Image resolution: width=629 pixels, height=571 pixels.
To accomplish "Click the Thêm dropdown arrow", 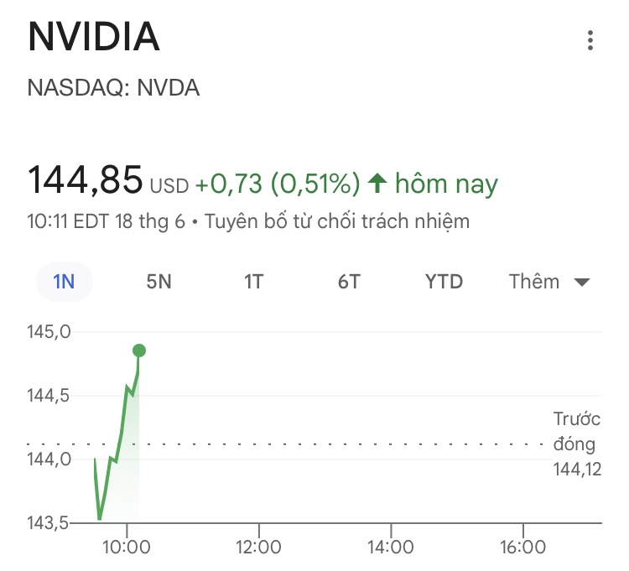I will 582,283.
